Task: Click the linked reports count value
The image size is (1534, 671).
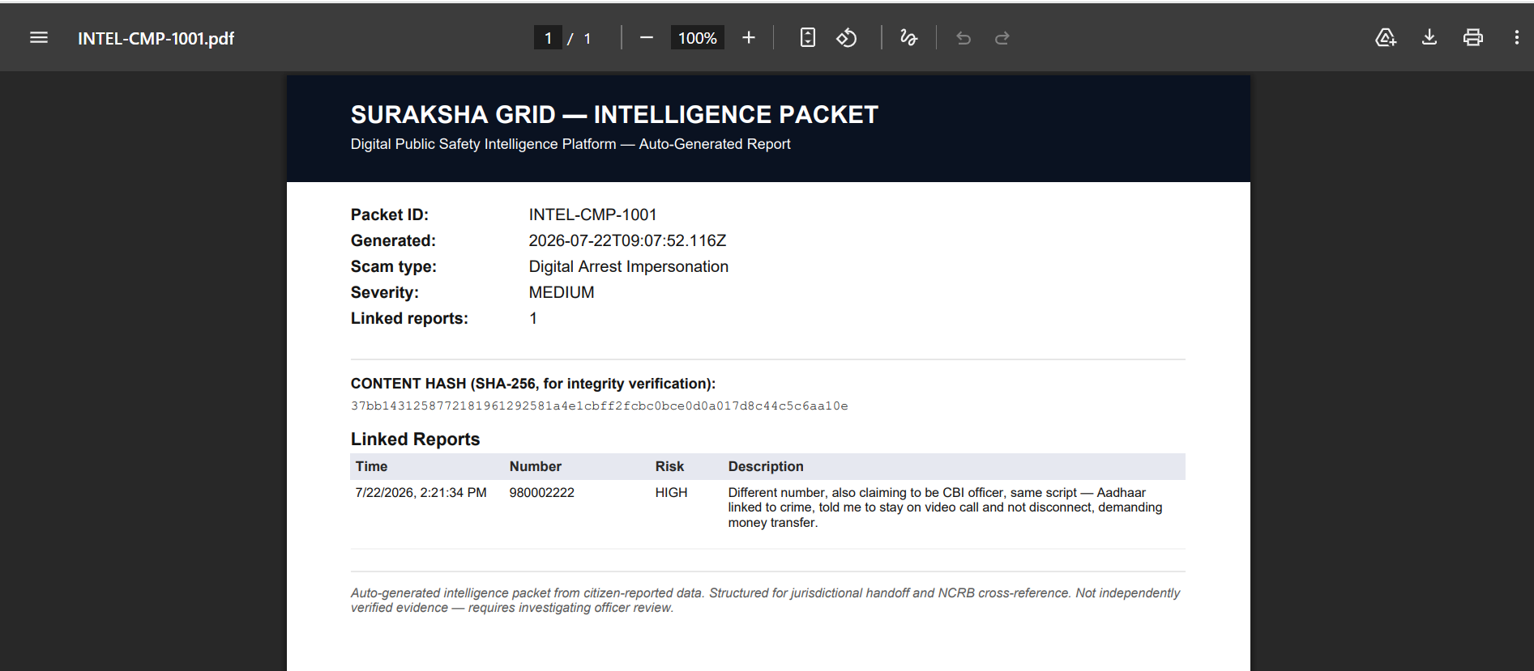Action: point(533,318)
